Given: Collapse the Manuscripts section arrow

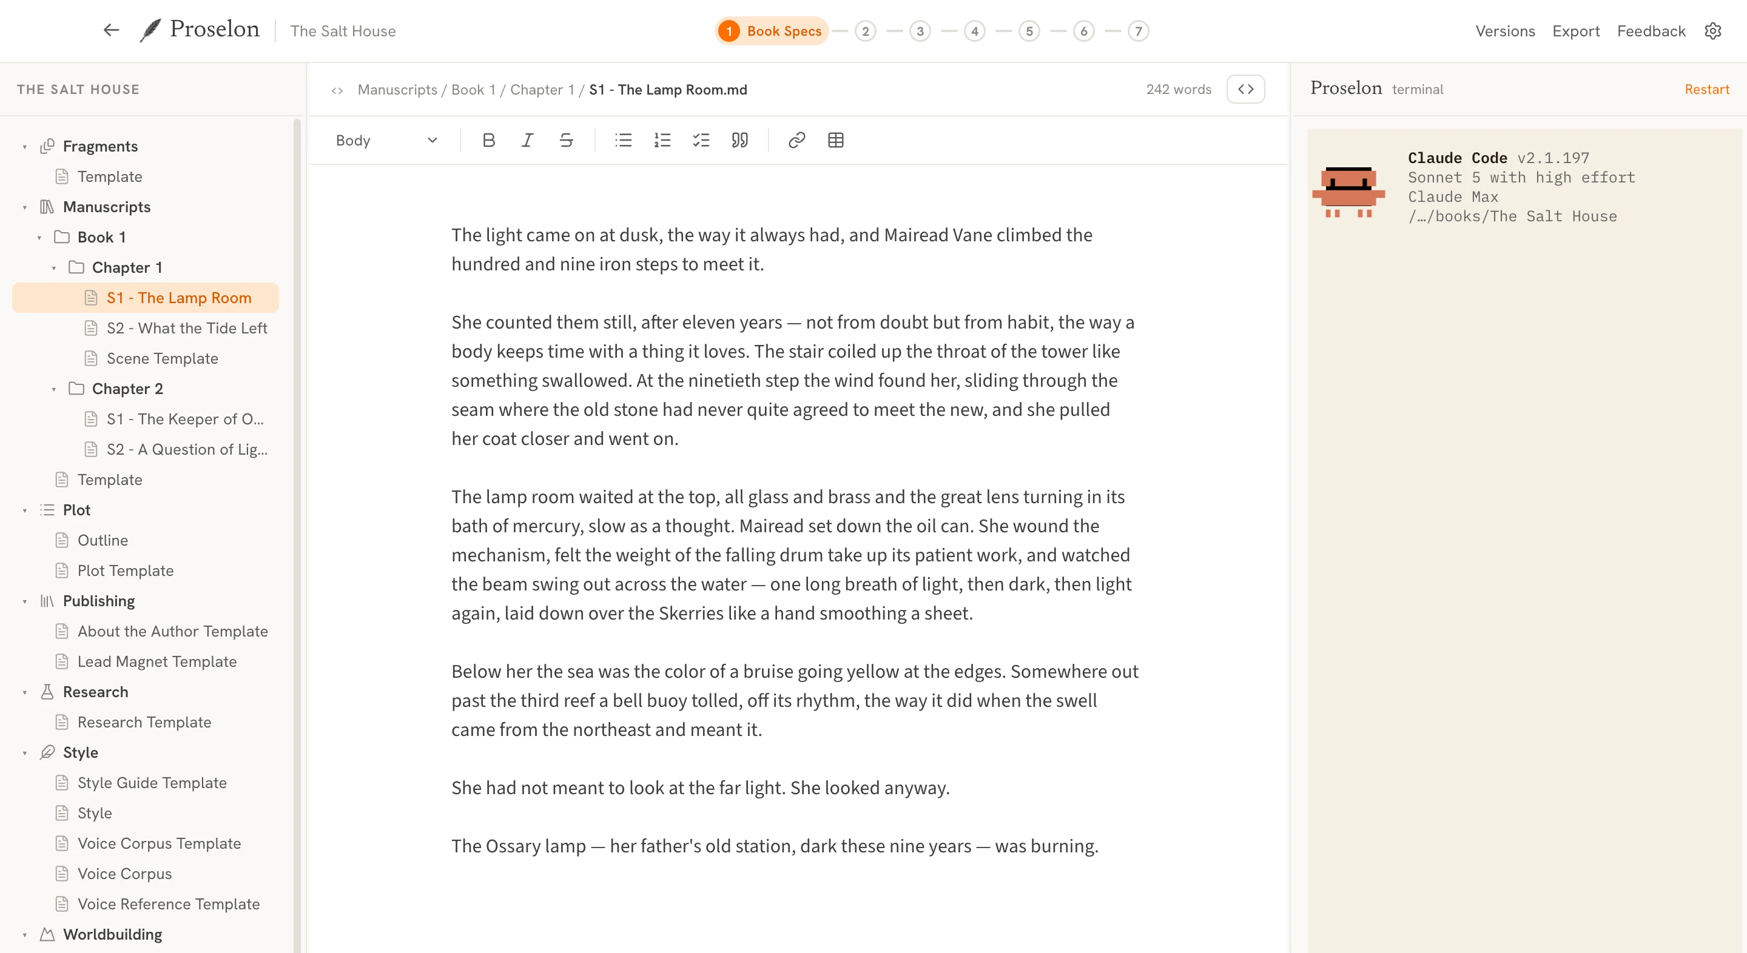Looking at the screenshot, I should click(x=24, y=207).
